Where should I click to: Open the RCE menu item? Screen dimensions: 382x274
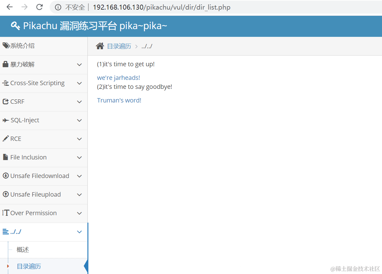click(x=16, y=139)
